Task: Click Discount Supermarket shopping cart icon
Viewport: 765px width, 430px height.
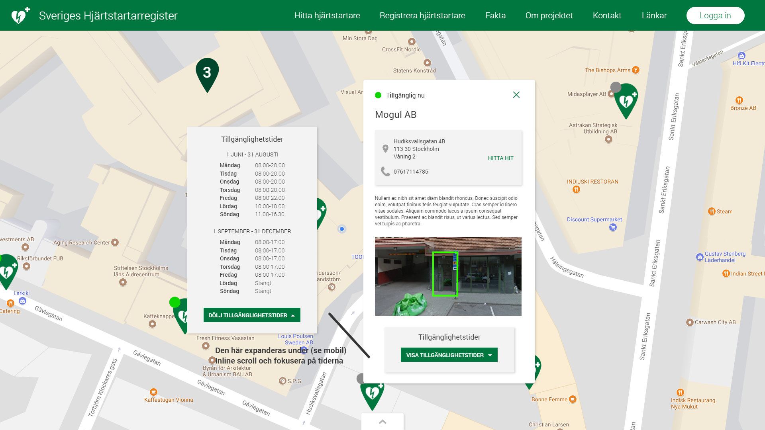Action: point(613,227)
